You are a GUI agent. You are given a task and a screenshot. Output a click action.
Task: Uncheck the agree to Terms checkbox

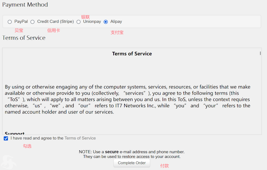tap(6, 138)
